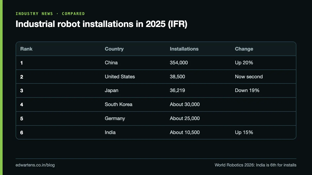Viewport: 312px width, 175px height.
Task: Click the 'Country' column header
Action: [114, 49]
